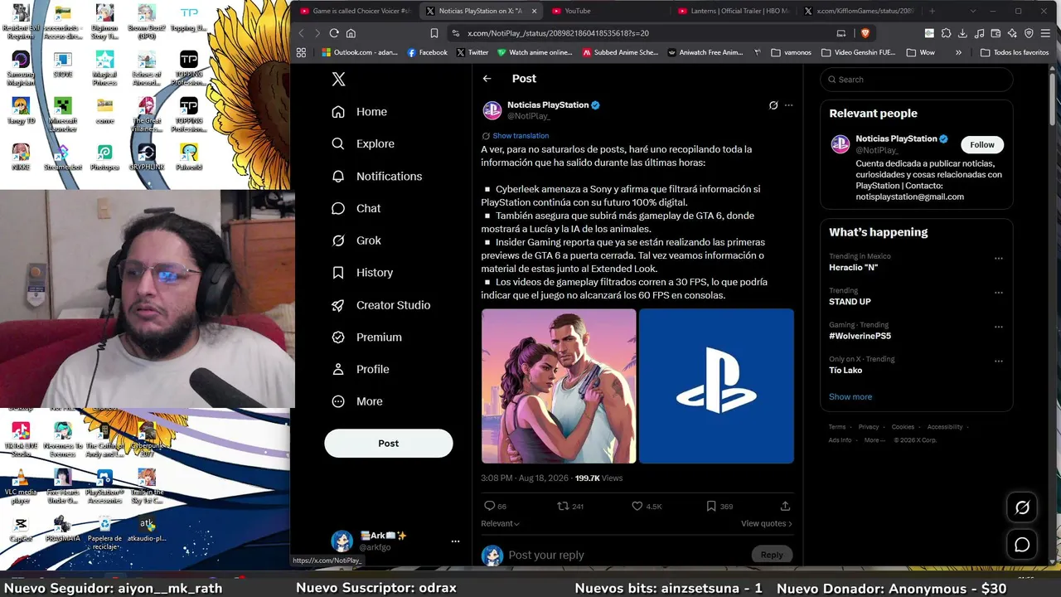Click Show more under What's happening
This screenshot has width=1061, height=597.
tap(850, 396)
